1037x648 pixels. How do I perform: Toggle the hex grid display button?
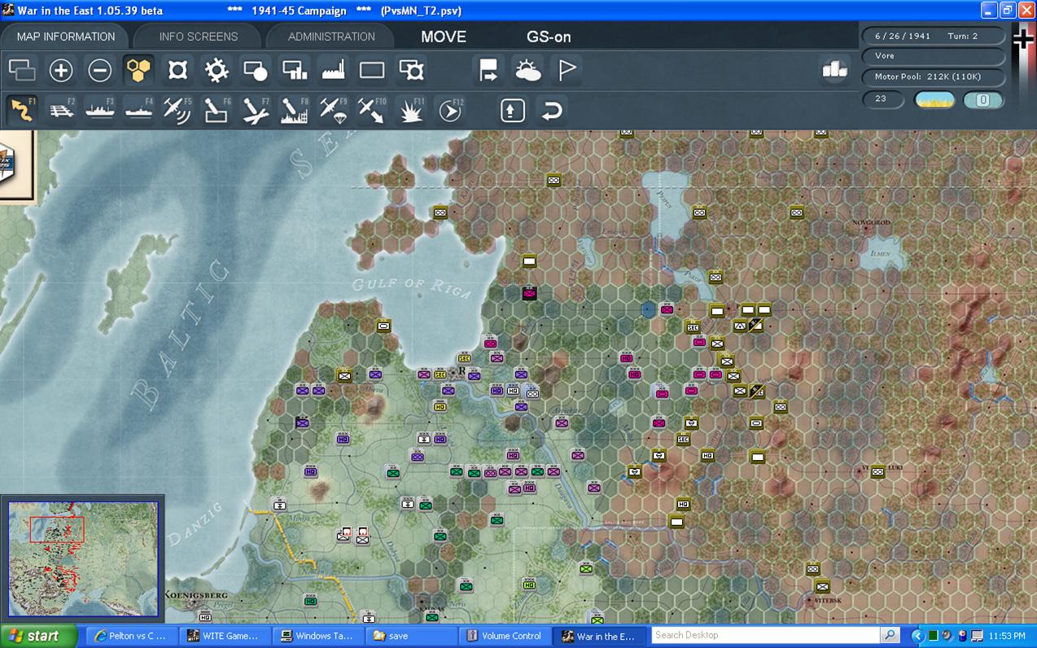click(139, 70)
